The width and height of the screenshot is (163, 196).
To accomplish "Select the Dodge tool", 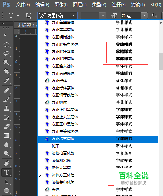I will point(7,153).
